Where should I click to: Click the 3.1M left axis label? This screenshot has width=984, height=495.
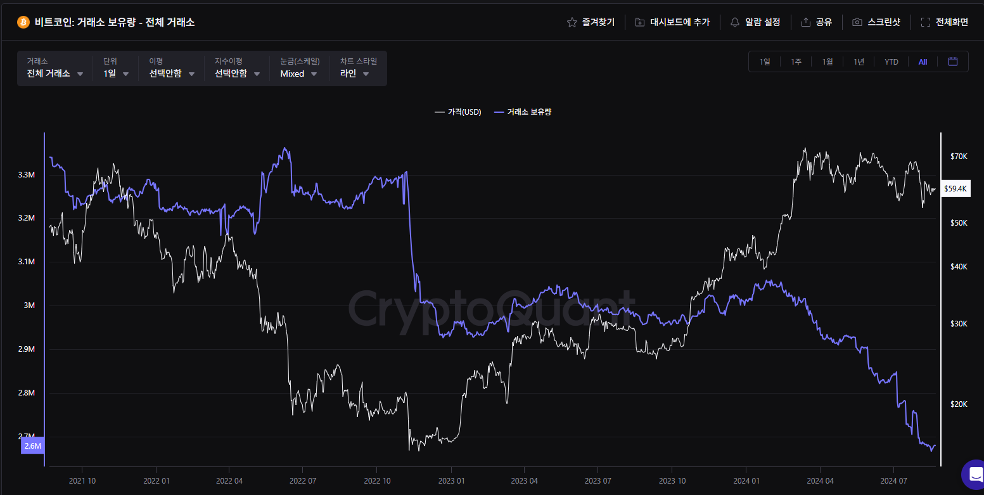click(27, 262)
